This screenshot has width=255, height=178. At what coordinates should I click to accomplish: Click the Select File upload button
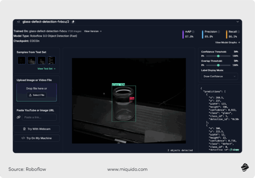click(36, 95)
